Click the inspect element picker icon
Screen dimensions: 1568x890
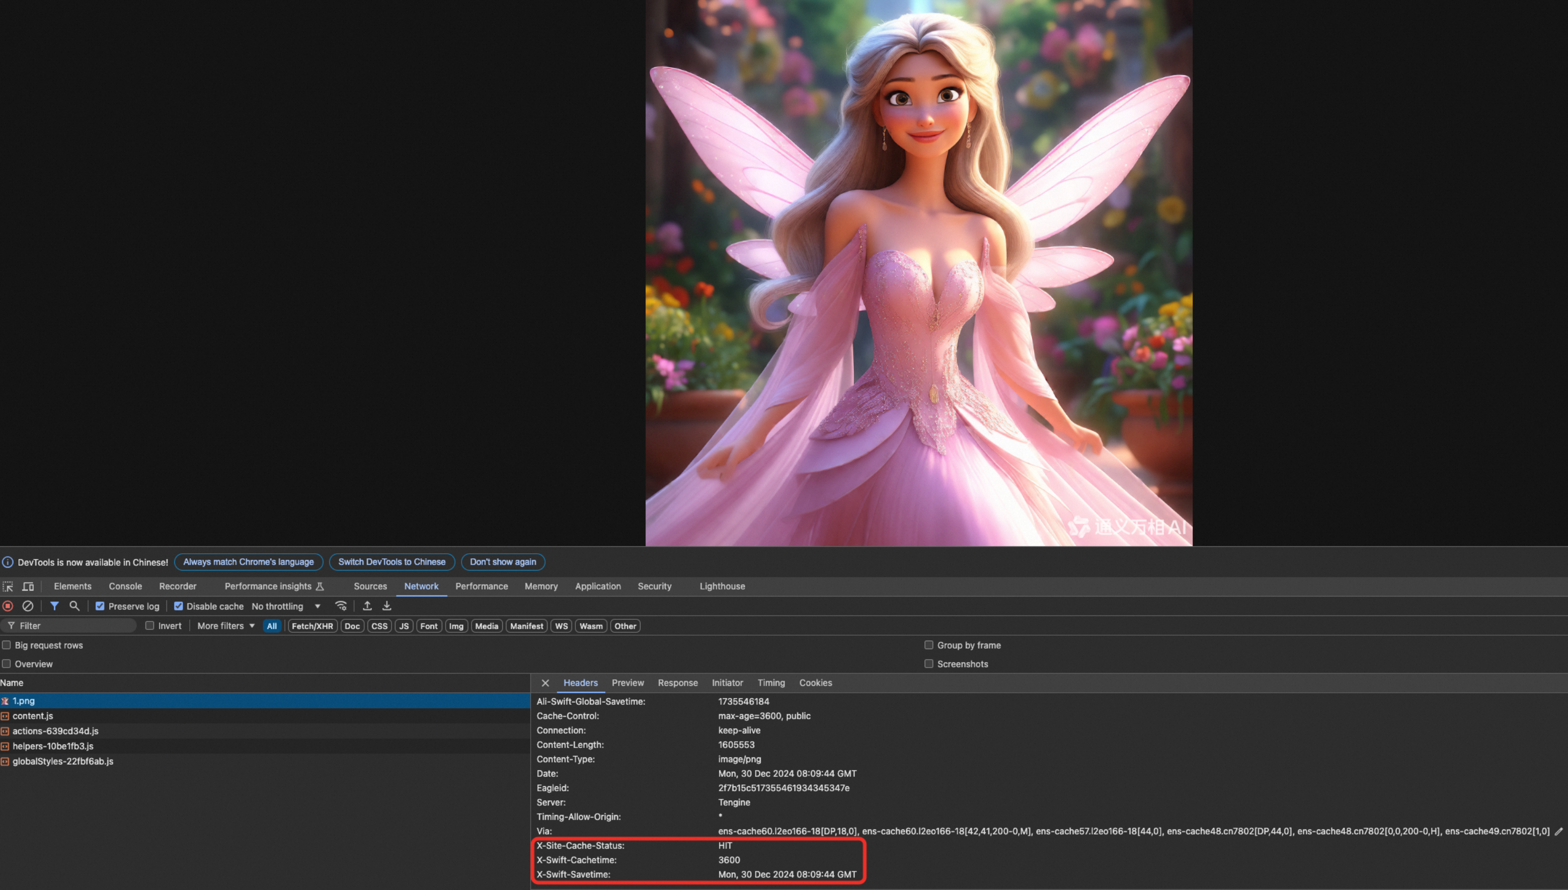[x=8, y=586]
